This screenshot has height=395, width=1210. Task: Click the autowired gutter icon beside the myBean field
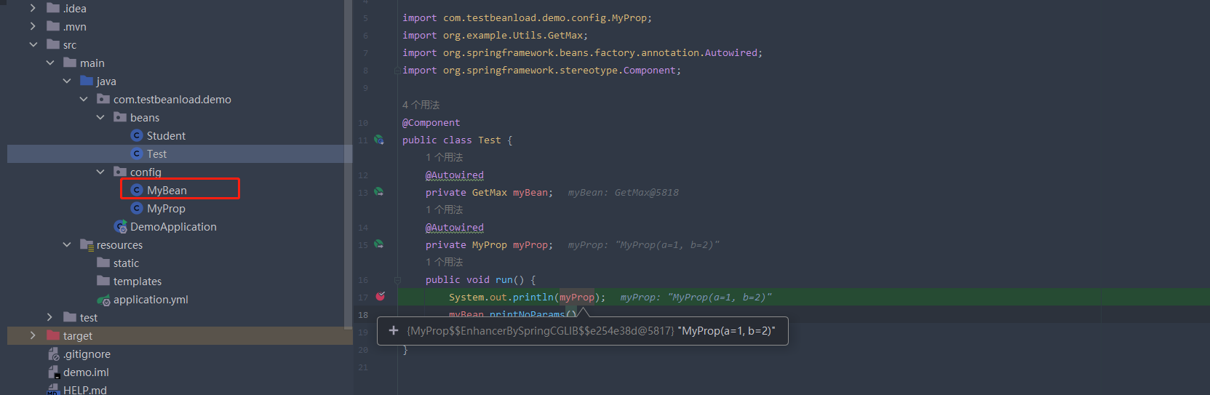(x=379, y=192)
